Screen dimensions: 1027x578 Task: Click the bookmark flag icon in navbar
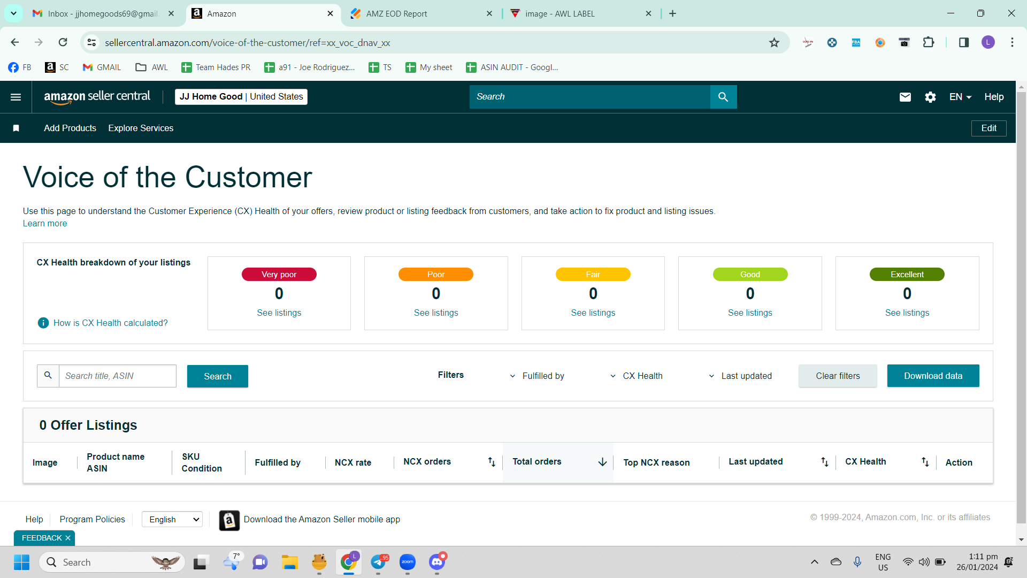(x=16, y=128)
